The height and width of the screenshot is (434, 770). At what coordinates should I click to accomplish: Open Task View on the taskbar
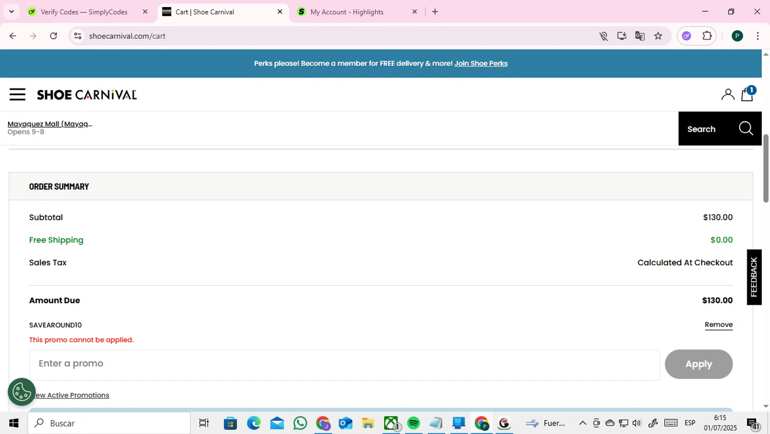204,423
